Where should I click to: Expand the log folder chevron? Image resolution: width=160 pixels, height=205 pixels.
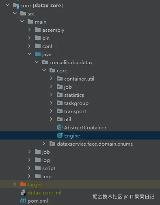point(29,160)
